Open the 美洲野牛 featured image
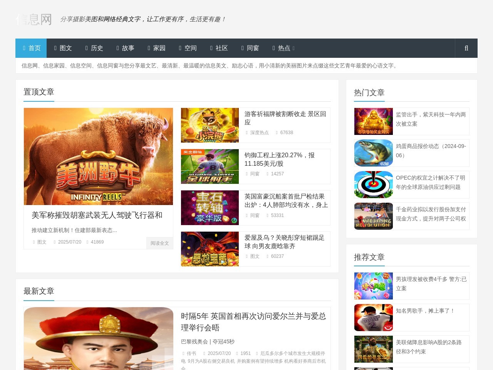Screen dimensions: 493x370 point(98,156)
